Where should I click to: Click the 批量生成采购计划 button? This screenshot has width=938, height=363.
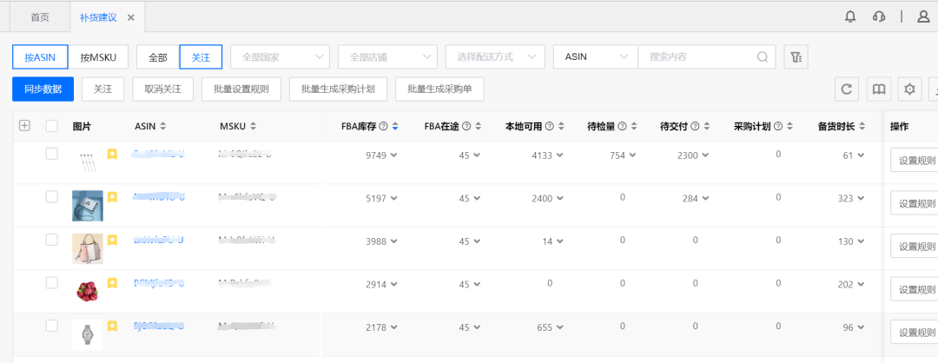338,89
